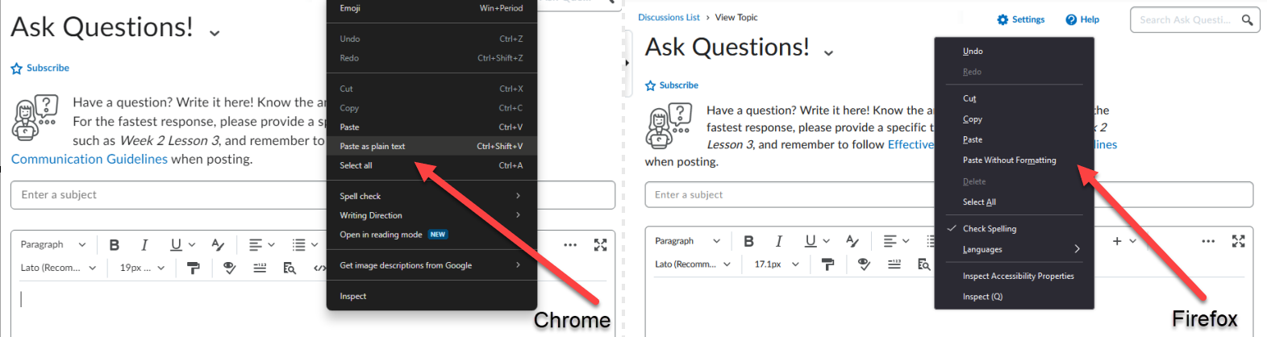Run accessibility checker in the Chrome editor
The image size is (1267, 337).
pyautogui.click(x=230, y=268)
